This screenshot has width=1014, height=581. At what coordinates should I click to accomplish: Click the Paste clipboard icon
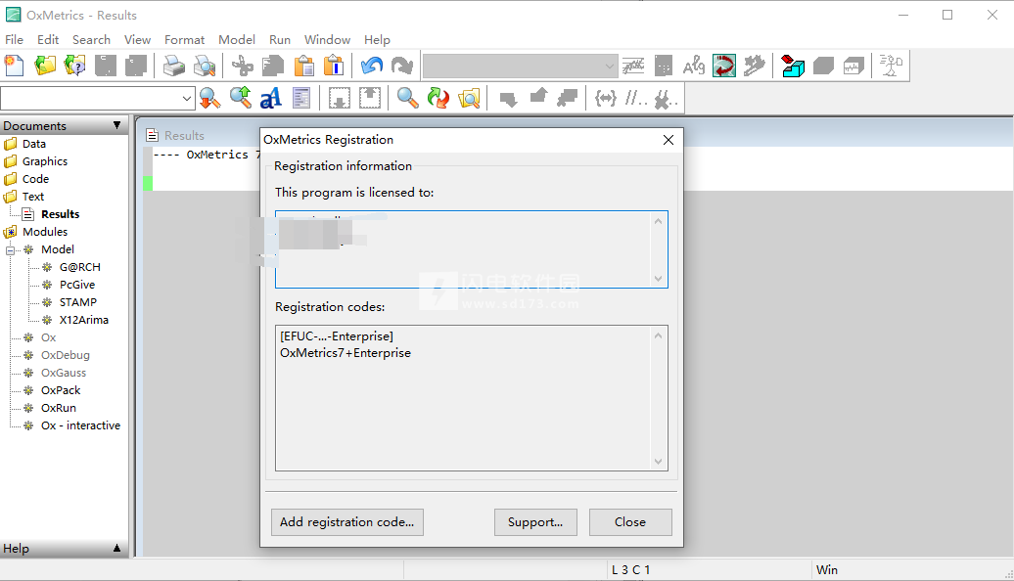304,66
